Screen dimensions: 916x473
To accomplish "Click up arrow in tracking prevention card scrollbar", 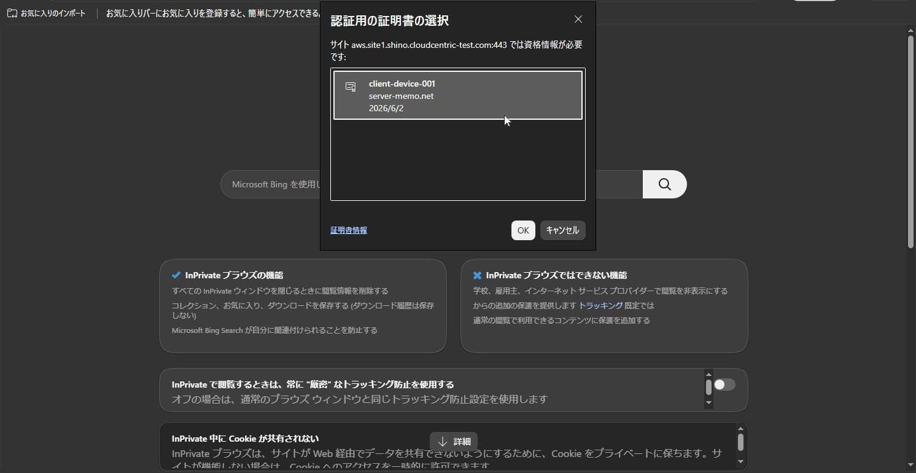I will click(708, 375).
